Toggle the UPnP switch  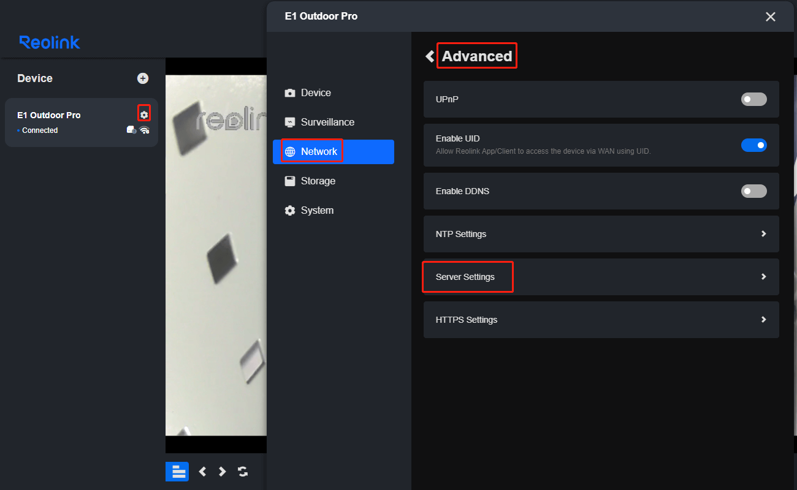(x=754, y=99)
